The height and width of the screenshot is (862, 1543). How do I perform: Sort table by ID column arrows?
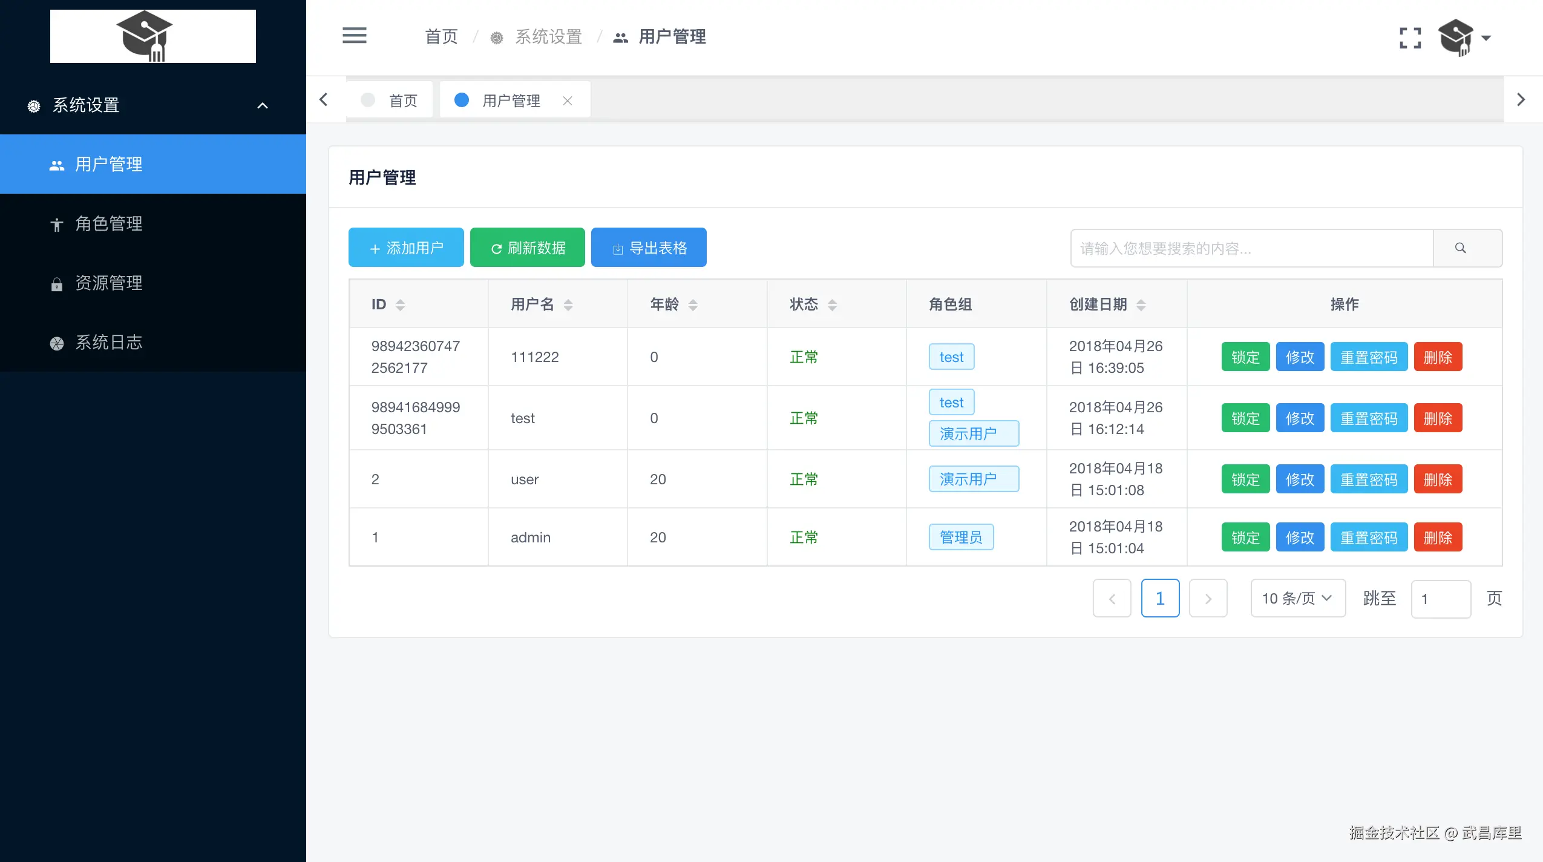[400, 305]
